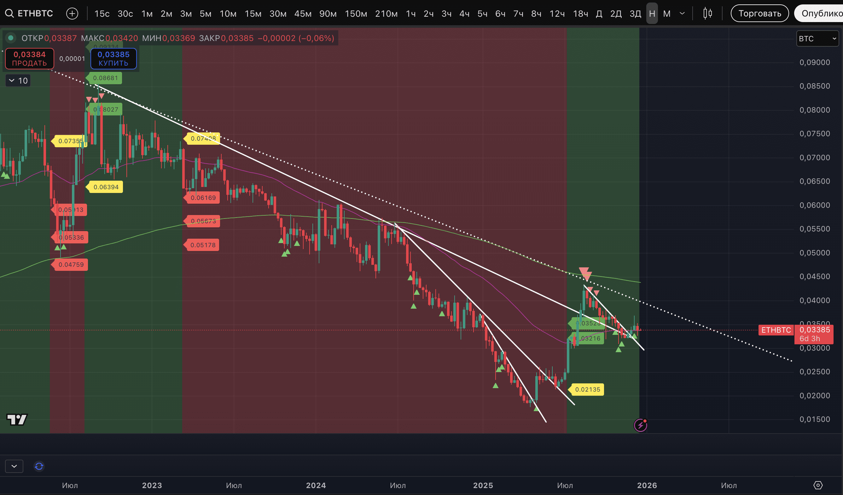This screenshot has width=843, height=495.
Task: Select the 15м timeframe
Action: pyautogui.click(x=253, y=13)
